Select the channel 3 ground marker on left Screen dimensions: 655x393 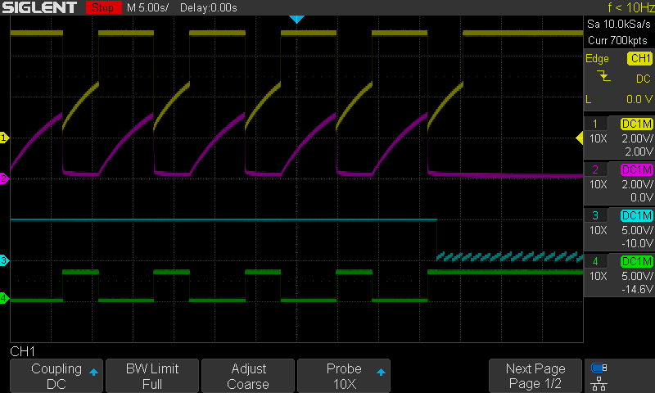click(4, 260)
